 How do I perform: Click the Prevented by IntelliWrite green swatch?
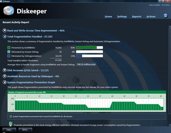(x=9, y=48)
